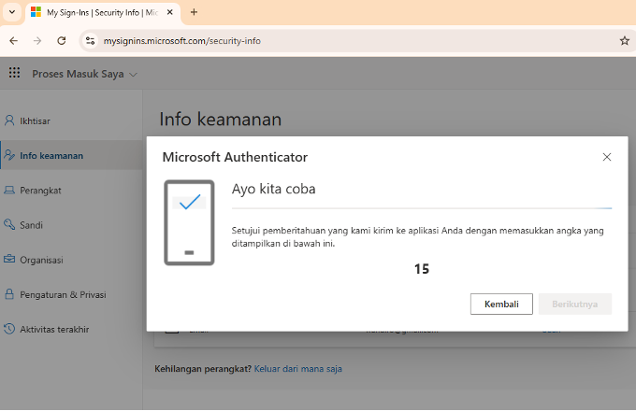Bookmark this page with the star icon
The image size is (636, 411).
point(624,41)
